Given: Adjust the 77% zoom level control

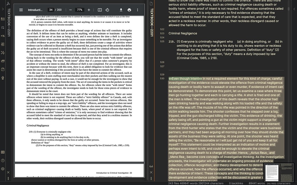Looking at the screenshot, I should click(x=79, y=9).
